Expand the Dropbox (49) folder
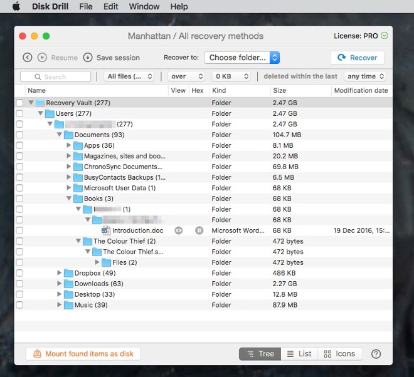The image size is (414, 377). click(60, 272)
